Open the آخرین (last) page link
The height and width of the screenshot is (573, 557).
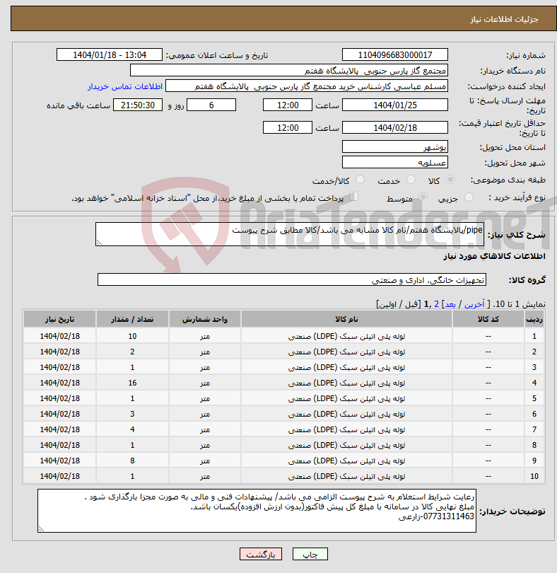click(474, 304)
